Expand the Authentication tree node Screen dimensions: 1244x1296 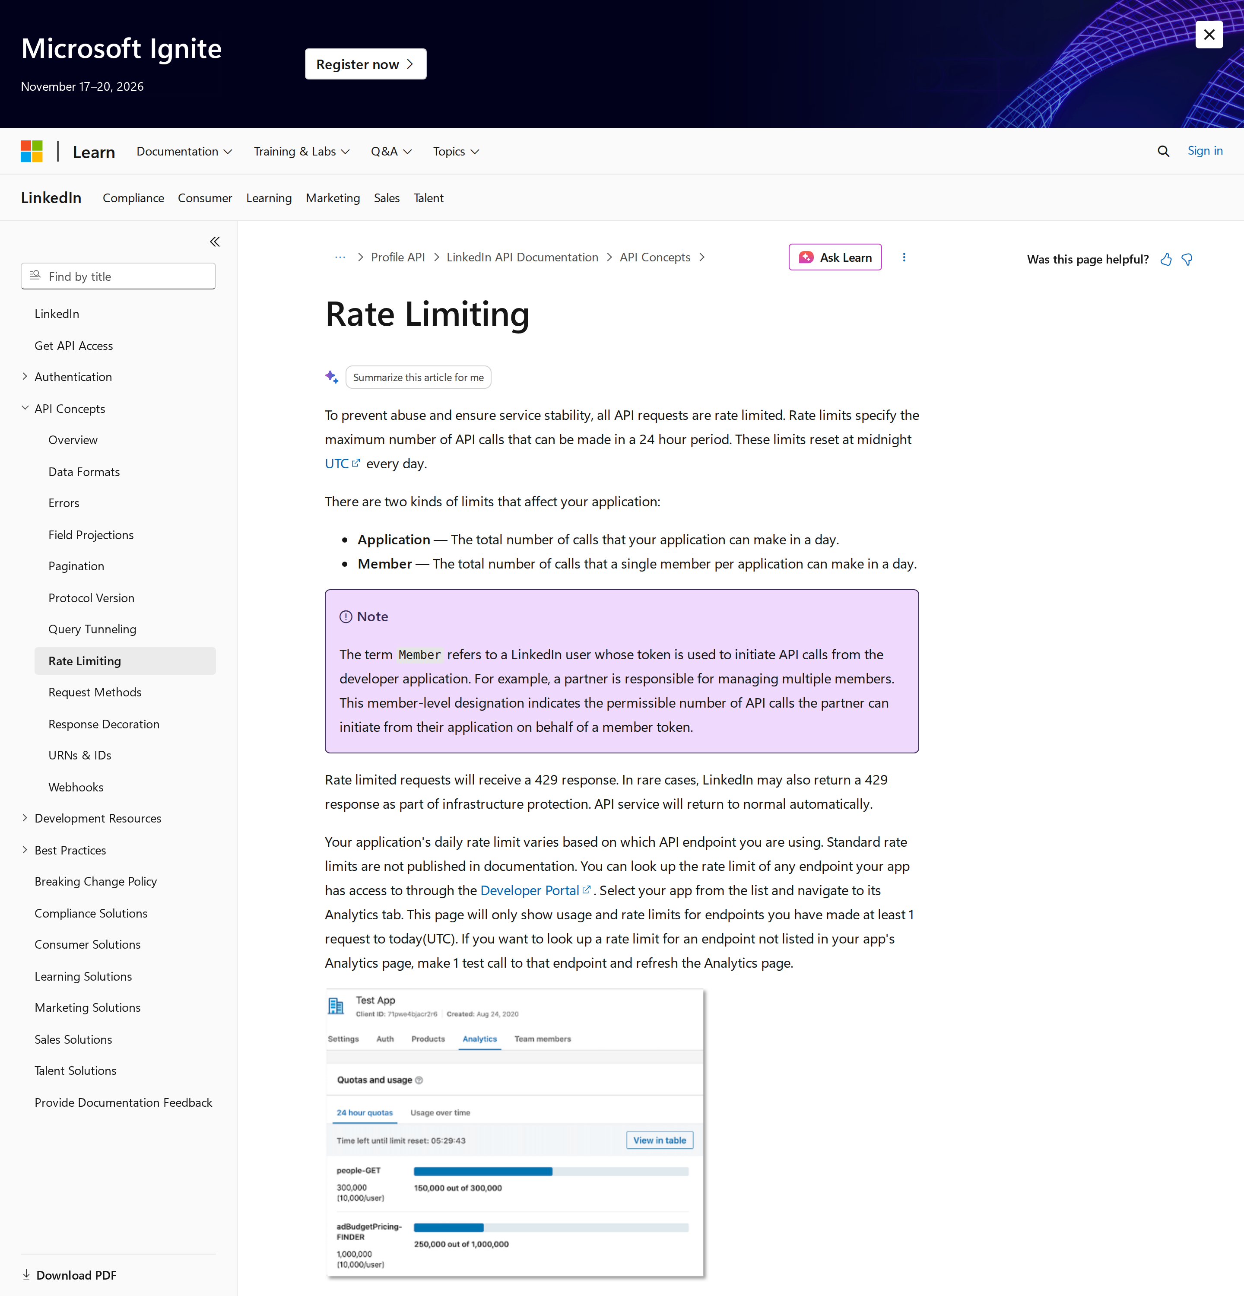pyautogui.click(x=25, y=376)
